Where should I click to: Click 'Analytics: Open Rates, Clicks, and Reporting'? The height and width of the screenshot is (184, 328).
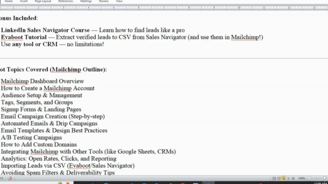[58, 159]
